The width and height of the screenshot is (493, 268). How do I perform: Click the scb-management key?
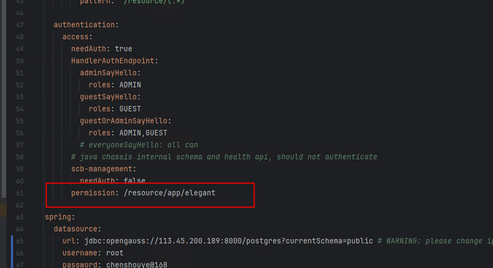coord(102,169)
